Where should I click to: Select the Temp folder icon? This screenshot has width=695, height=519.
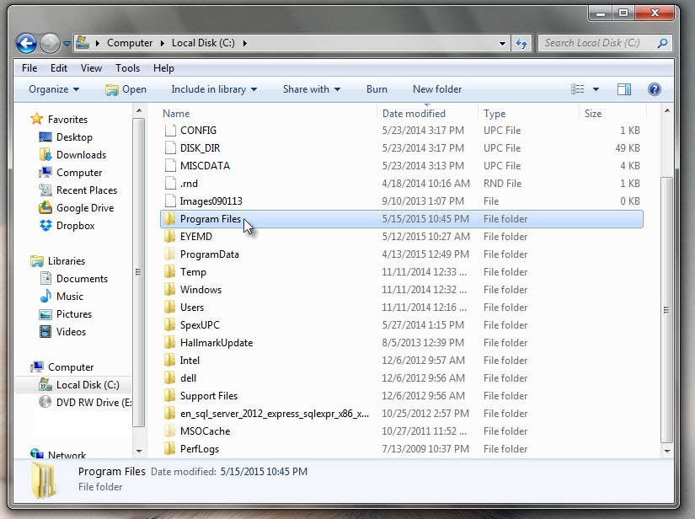tap(170, 272)
